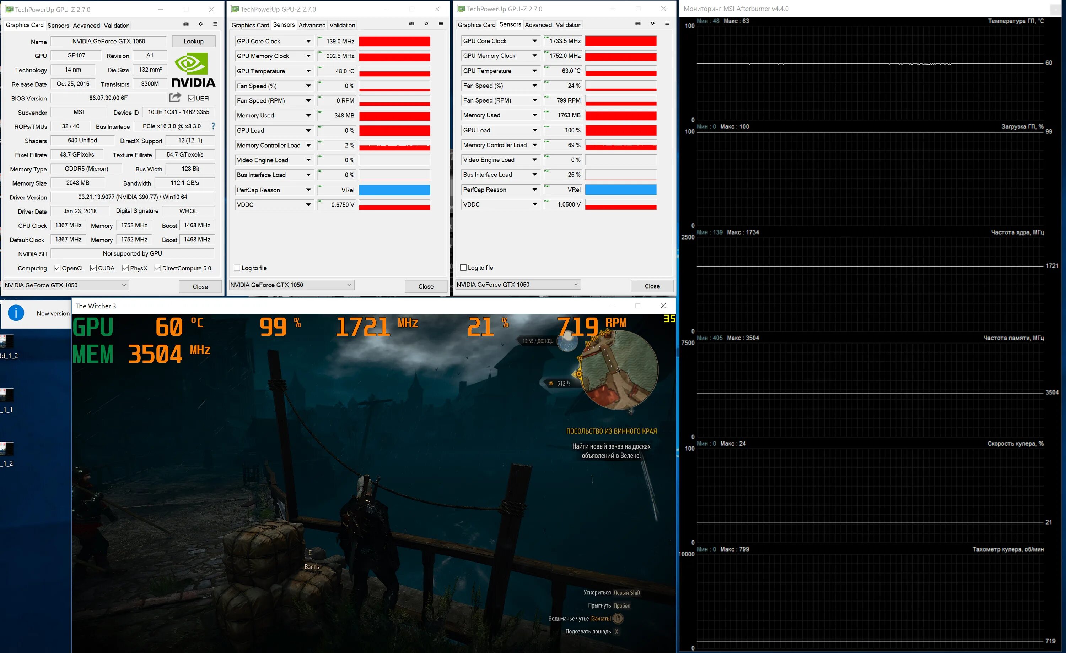Click Close button in right GPU-Z window
1066x653 pixels.
tap(652, 286)
